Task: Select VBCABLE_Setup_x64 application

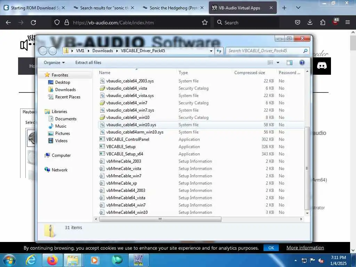Action: click(124, 154)
